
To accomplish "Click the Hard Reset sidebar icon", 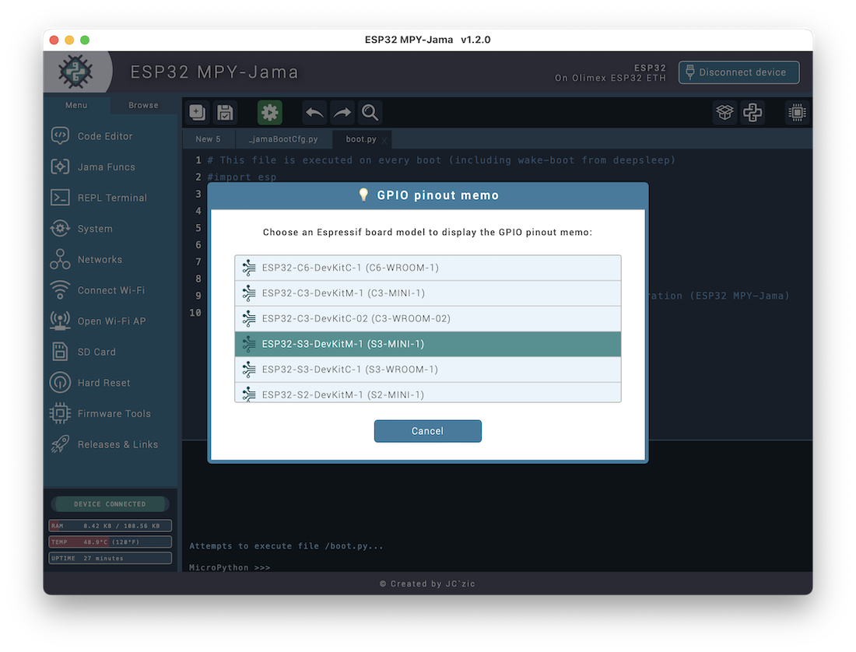I will click(60, 383).
